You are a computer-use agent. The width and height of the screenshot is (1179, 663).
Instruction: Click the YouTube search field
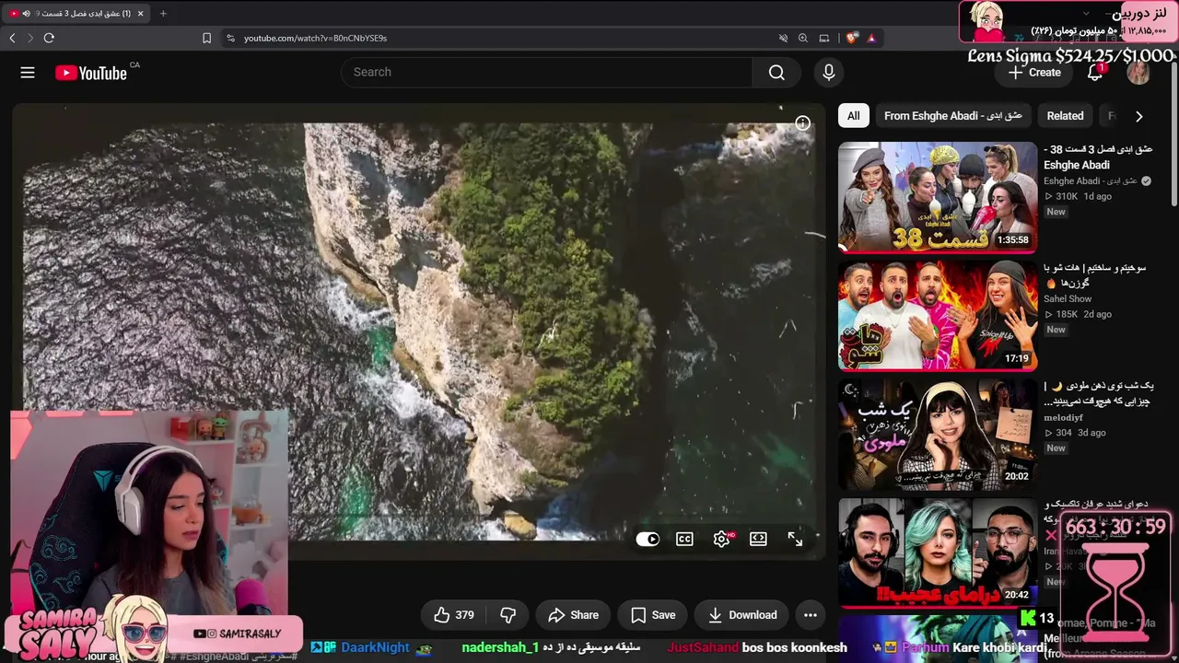click(547, 72)
